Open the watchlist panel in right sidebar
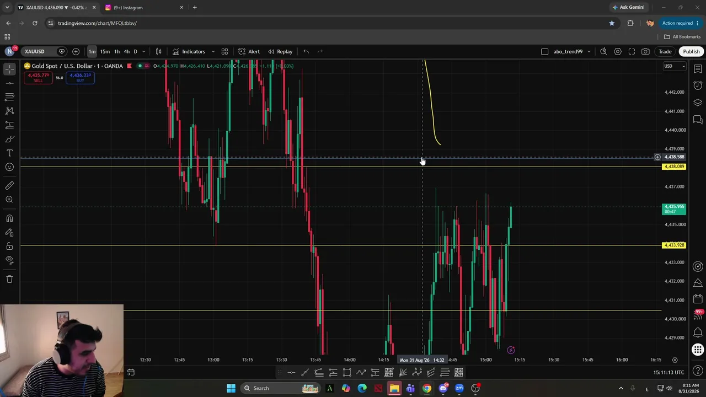 tap(698, 69)
